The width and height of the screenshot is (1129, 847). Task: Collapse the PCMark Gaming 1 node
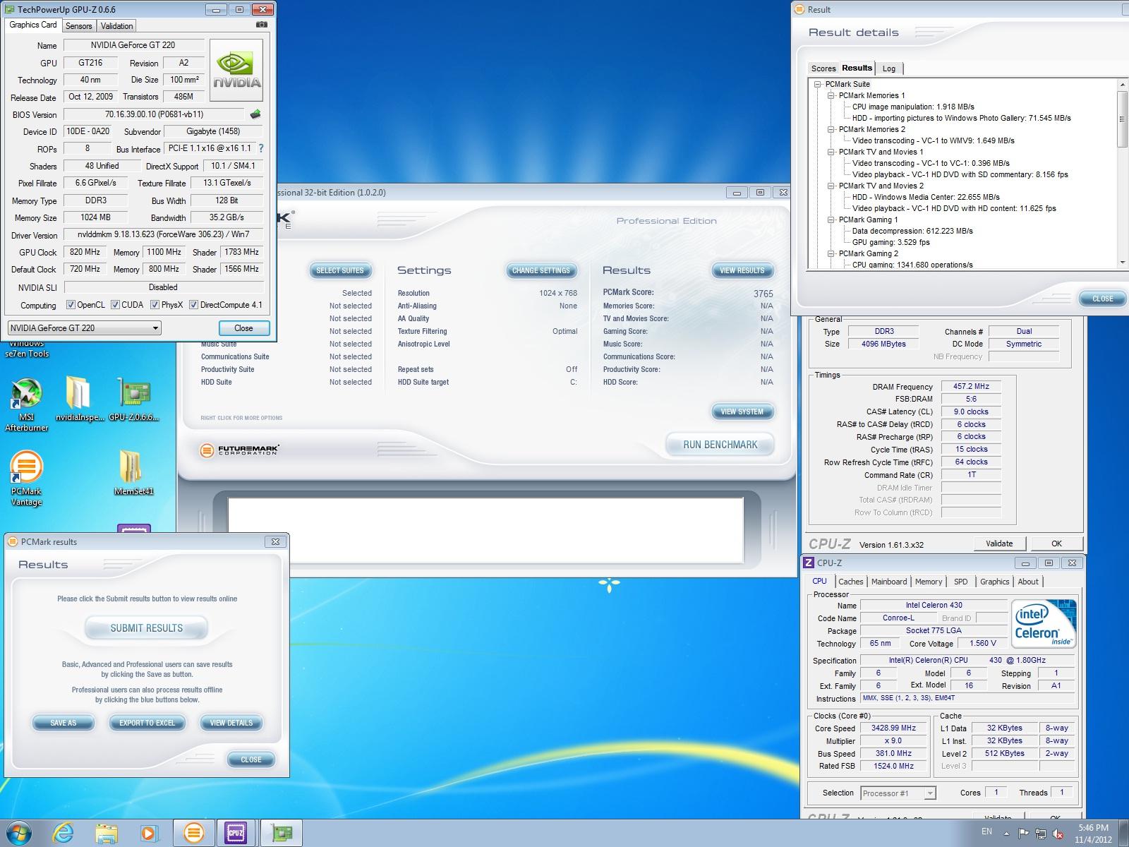pos(831,220)
